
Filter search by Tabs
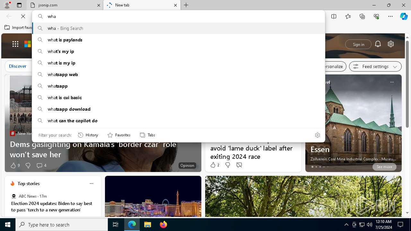(148, 135)
